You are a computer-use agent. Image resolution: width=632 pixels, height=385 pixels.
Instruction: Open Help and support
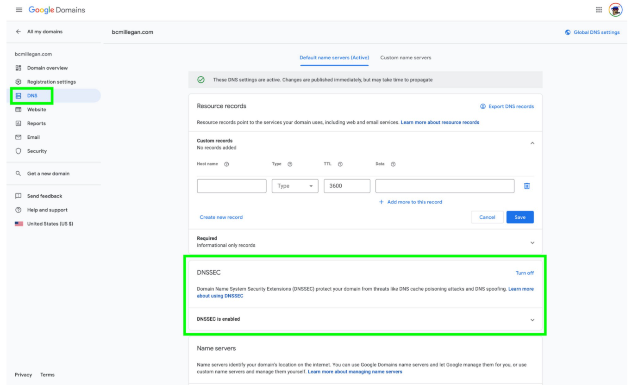[x=47, y=210]
